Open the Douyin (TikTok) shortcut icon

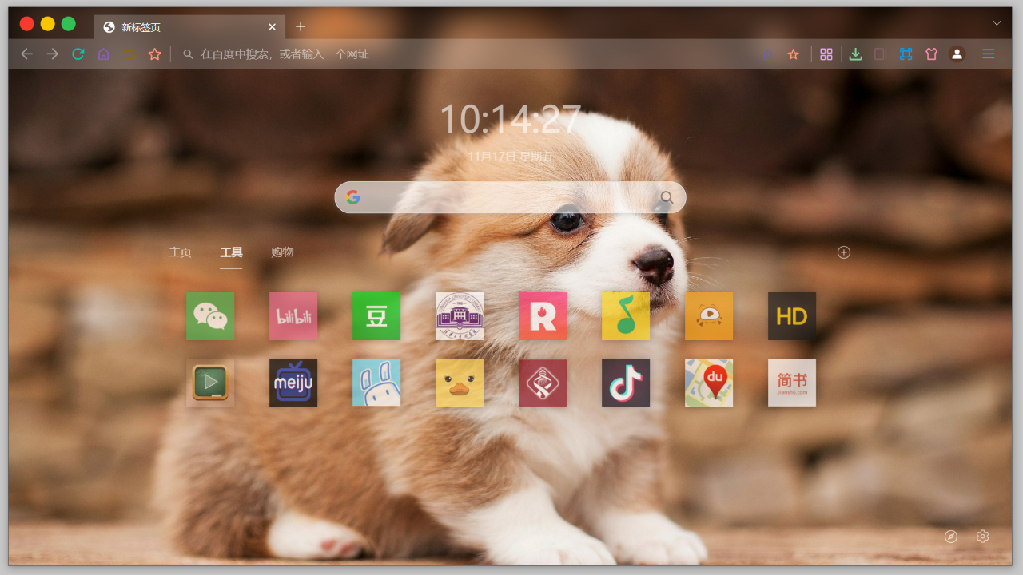(626, 383)
